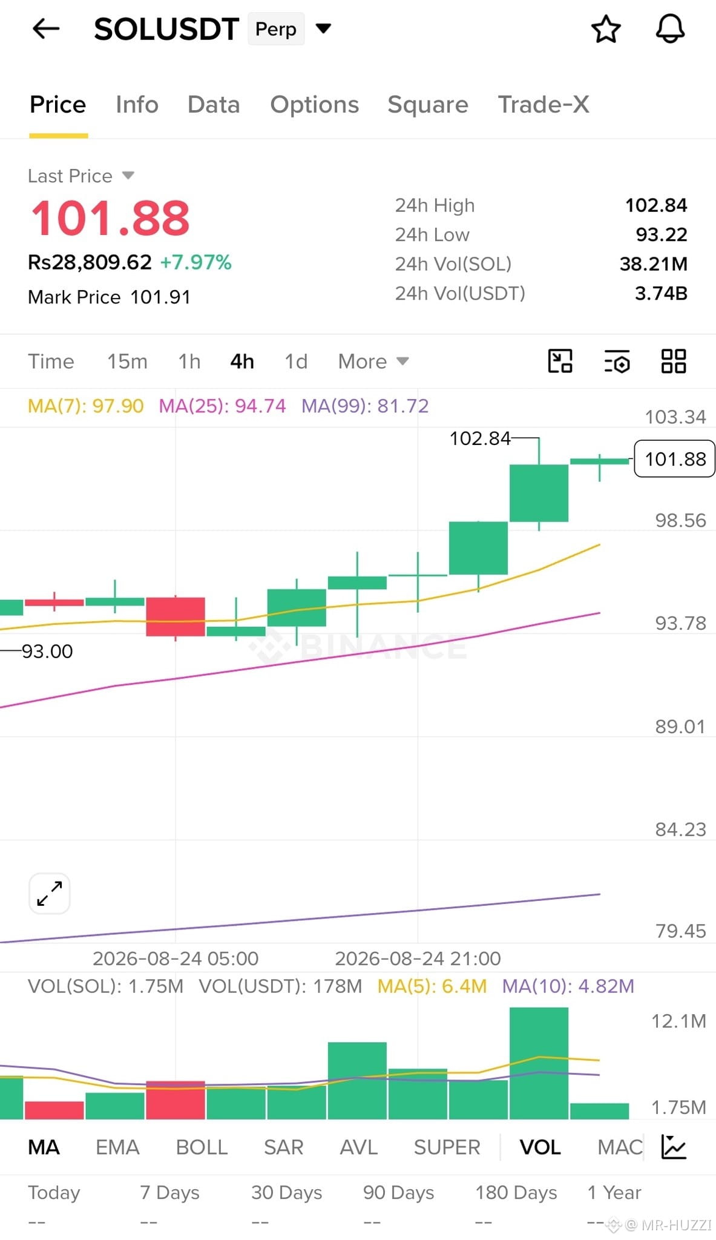This screenshot has width=716, height=1240.
Task: Tap the large red candlestick on chart
Action: [x=176, y=616]
